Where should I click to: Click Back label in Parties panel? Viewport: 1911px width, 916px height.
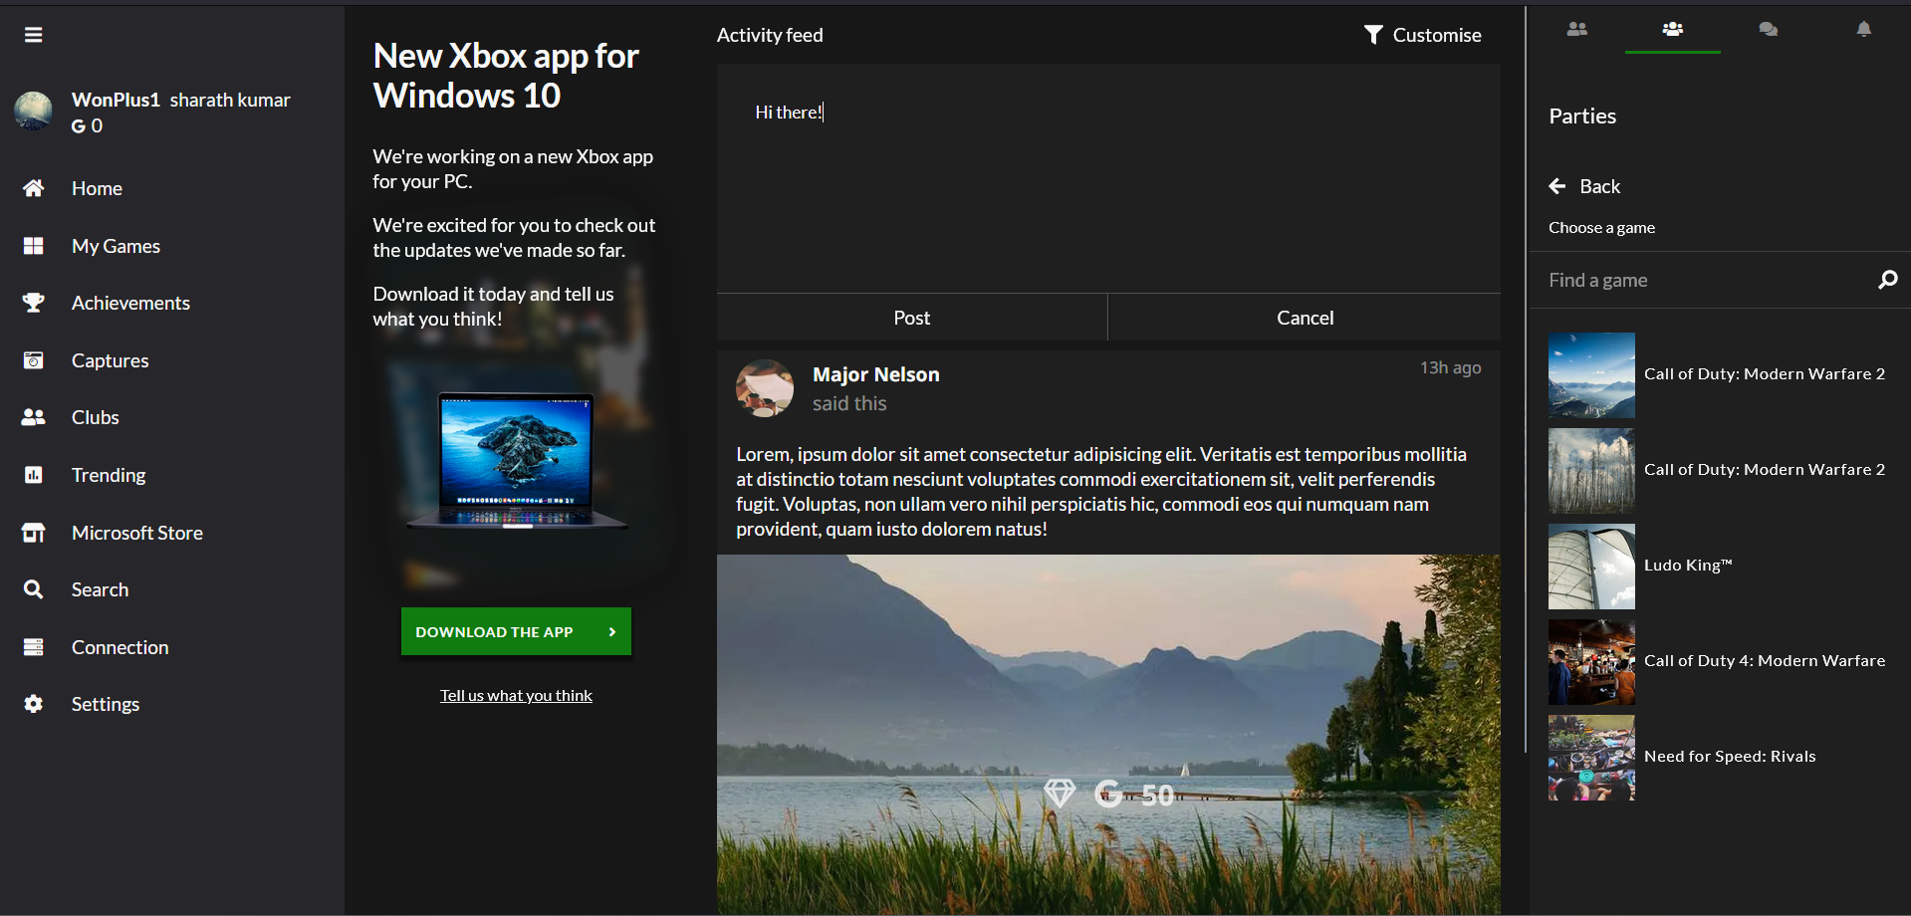1600,186
